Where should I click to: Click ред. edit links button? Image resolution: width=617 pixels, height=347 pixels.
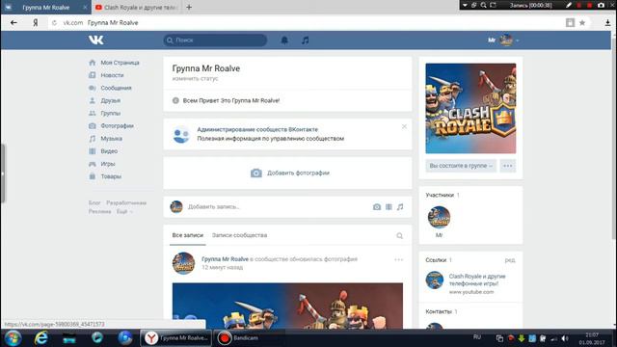pyautogui.click(x=510, y=260)
